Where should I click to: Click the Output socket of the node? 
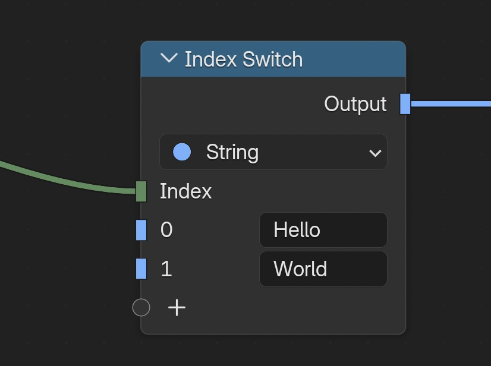(x=405, y=103)
